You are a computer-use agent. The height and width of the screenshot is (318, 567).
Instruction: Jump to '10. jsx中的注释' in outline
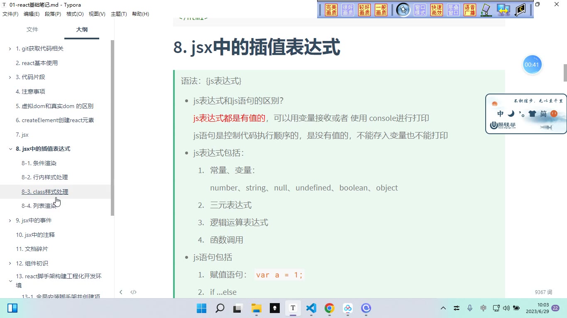(x=35, y=235)
